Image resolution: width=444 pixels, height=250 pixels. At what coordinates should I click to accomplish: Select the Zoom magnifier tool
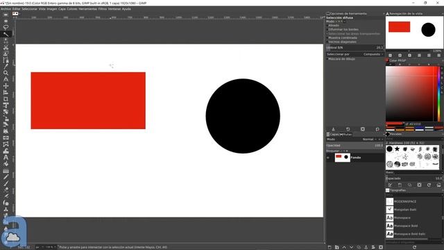(x=6, y=73)
